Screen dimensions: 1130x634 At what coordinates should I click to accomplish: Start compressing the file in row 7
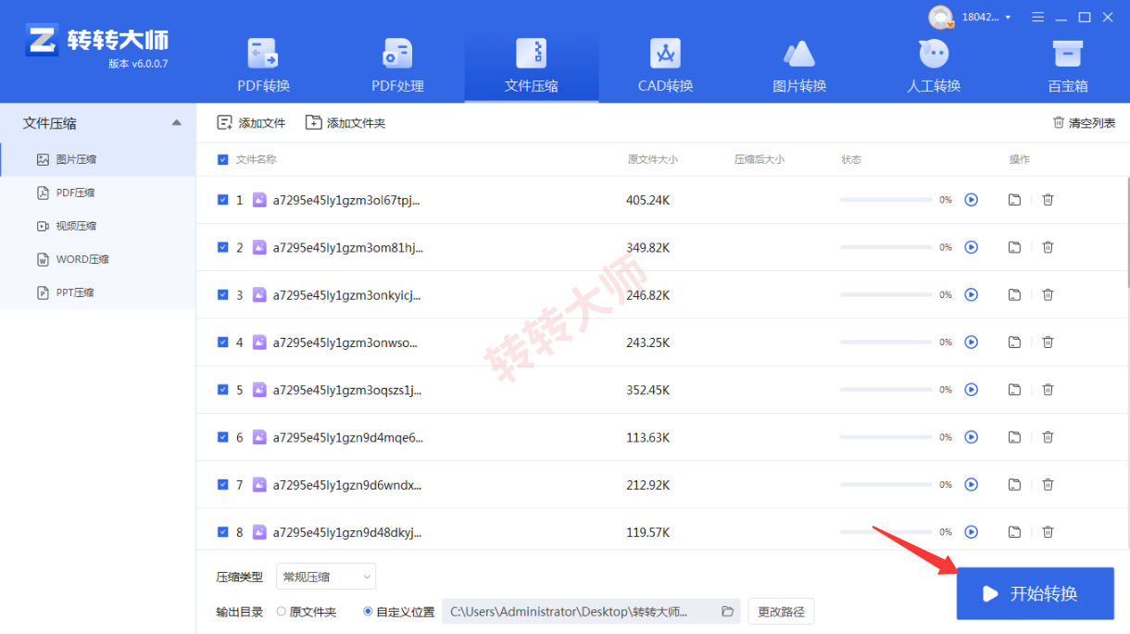pyautogui.click(x=971, y=485)
